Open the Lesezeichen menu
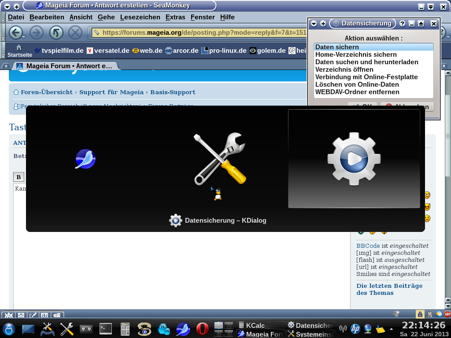The image size is (451, 338). click(x=140, y=17)
